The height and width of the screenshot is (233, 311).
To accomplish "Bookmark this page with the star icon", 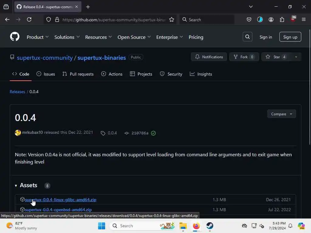I will (172, 20).
